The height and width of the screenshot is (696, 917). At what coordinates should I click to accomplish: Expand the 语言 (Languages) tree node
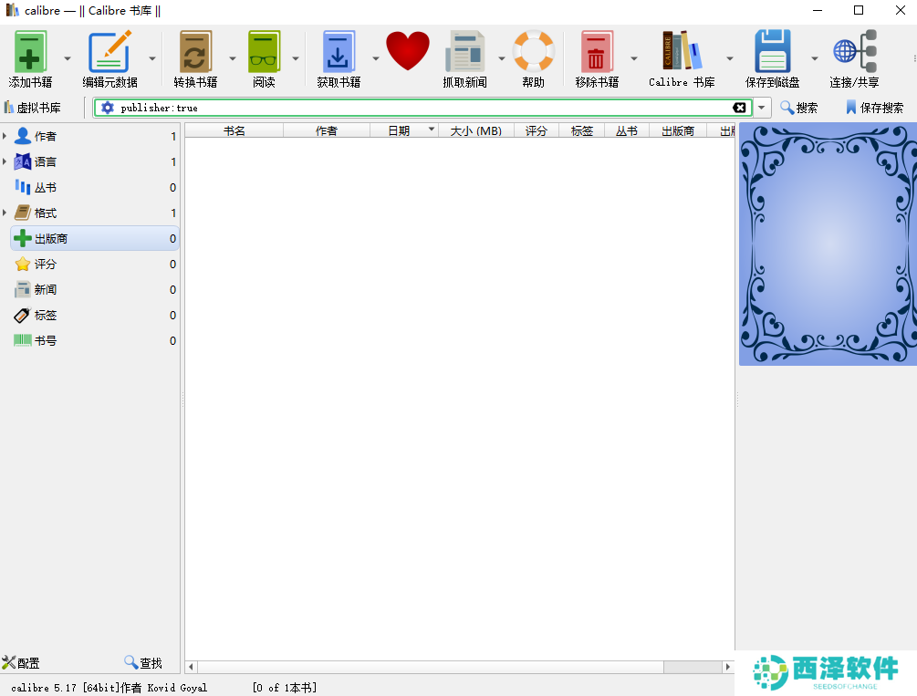5,162
